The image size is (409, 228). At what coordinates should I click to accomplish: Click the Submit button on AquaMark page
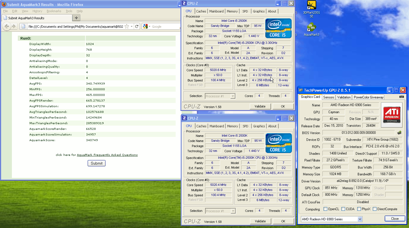tap(96, 163)
